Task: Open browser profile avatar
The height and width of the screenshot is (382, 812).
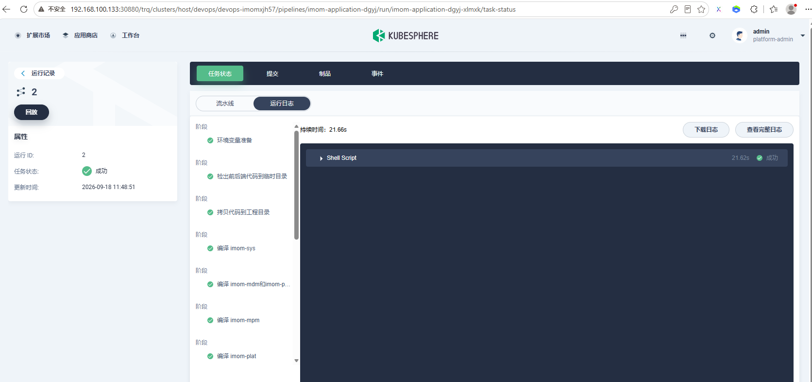Action: pyautogui.click(x=791, y=9)
